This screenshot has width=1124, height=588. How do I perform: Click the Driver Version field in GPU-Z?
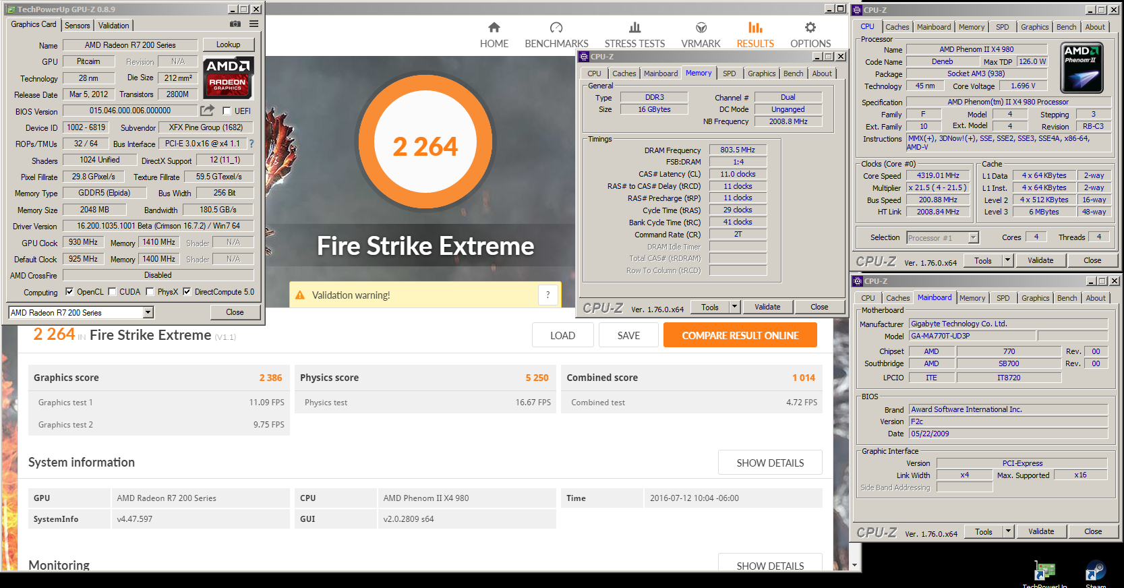coord(158,226)
